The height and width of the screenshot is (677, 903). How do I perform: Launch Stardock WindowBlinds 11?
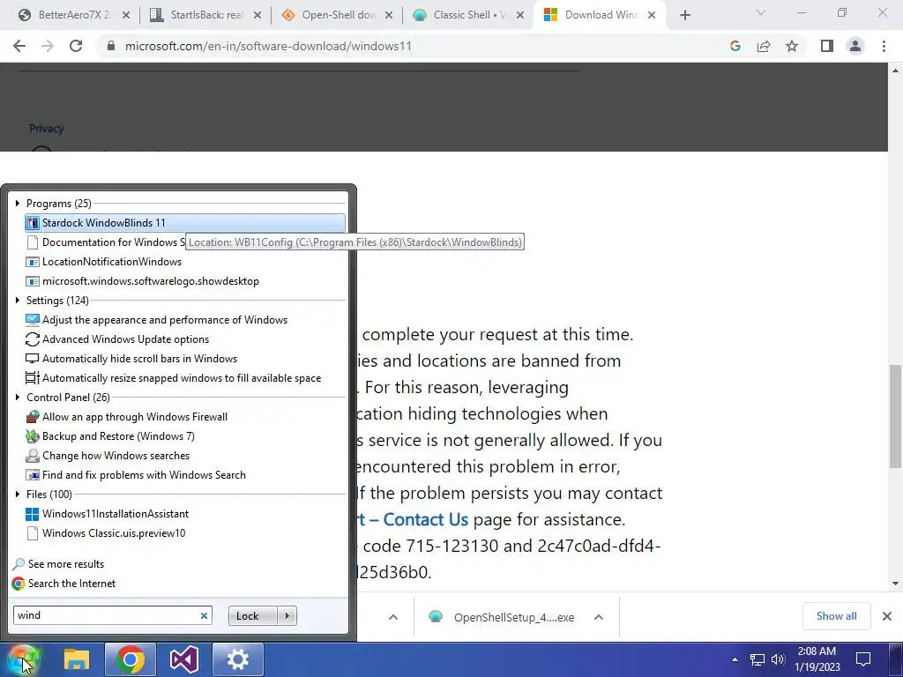click(x=185, y=223)
